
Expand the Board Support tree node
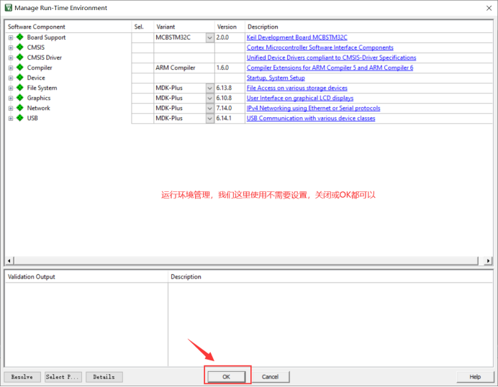pos(11,37)
